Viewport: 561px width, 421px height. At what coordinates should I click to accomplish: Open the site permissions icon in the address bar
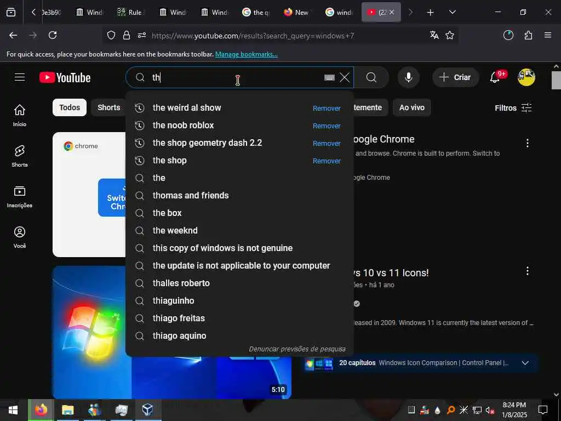[x=142, y=35]
